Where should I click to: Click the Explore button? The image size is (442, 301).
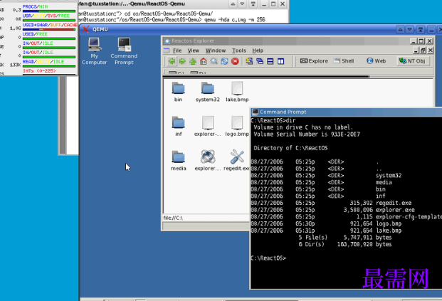coord(314,61)
